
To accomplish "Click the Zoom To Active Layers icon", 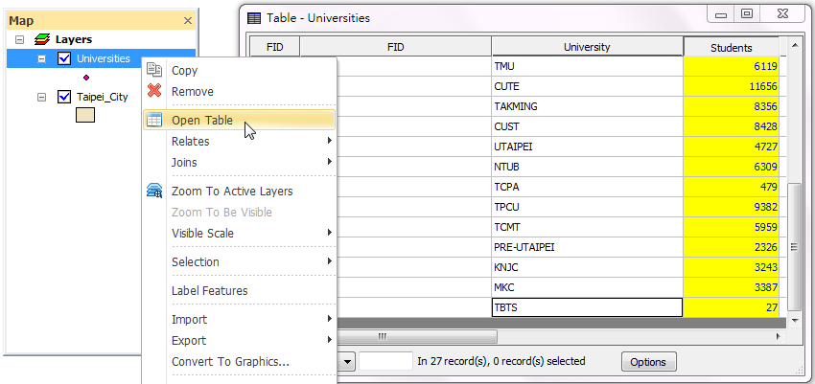I will pyautogui.click(x=154, y=191).
